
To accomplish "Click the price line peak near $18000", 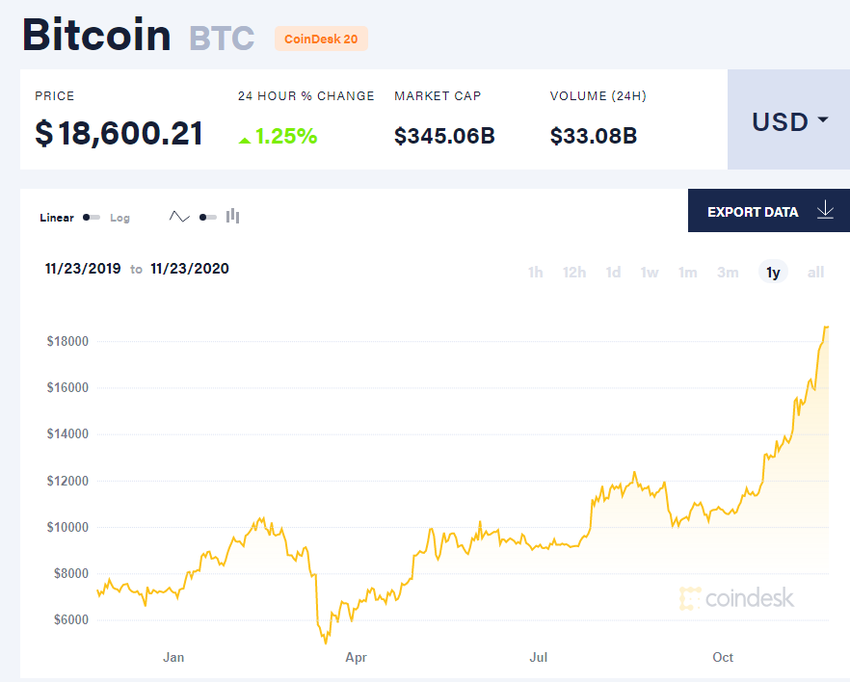I will pyautogui.click(x=826, y=328).
